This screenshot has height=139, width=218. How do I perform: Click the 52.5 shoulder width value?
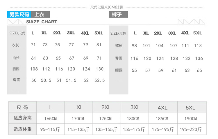tap(99, 80)
